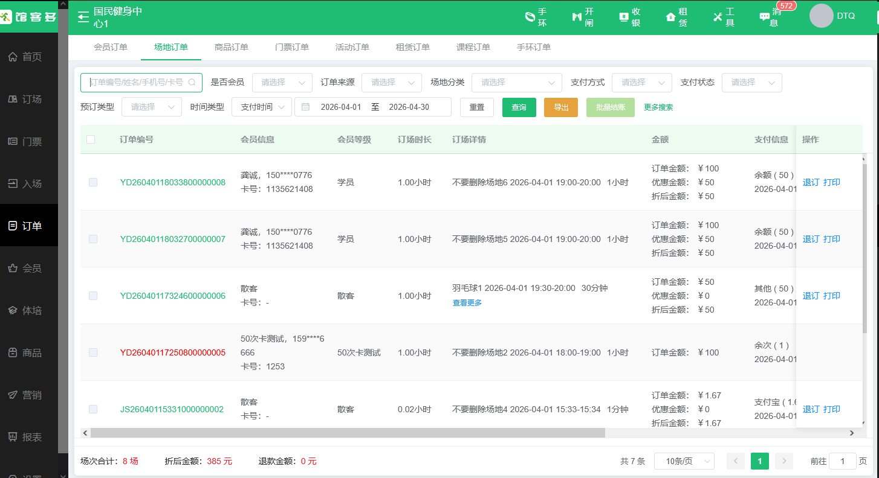This screenshot has width=879, height=478.
Task: Check the checkbox for order YD26040118033800000008
Action: [x=93, y=182]
